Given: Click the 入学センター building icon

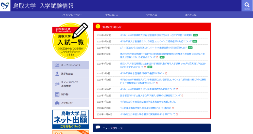Looking at the screenshot, I should tap(57, 103).
